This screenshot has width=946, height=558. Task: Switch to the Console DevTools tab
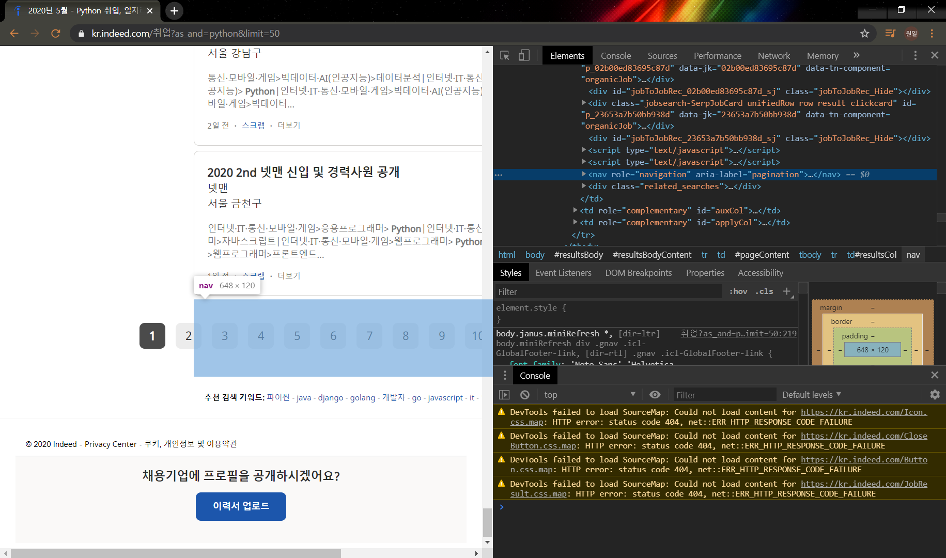[x=616, y=56]
